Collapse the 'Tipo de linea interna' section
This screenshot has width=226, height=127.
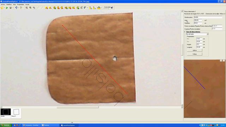(185, 32)
